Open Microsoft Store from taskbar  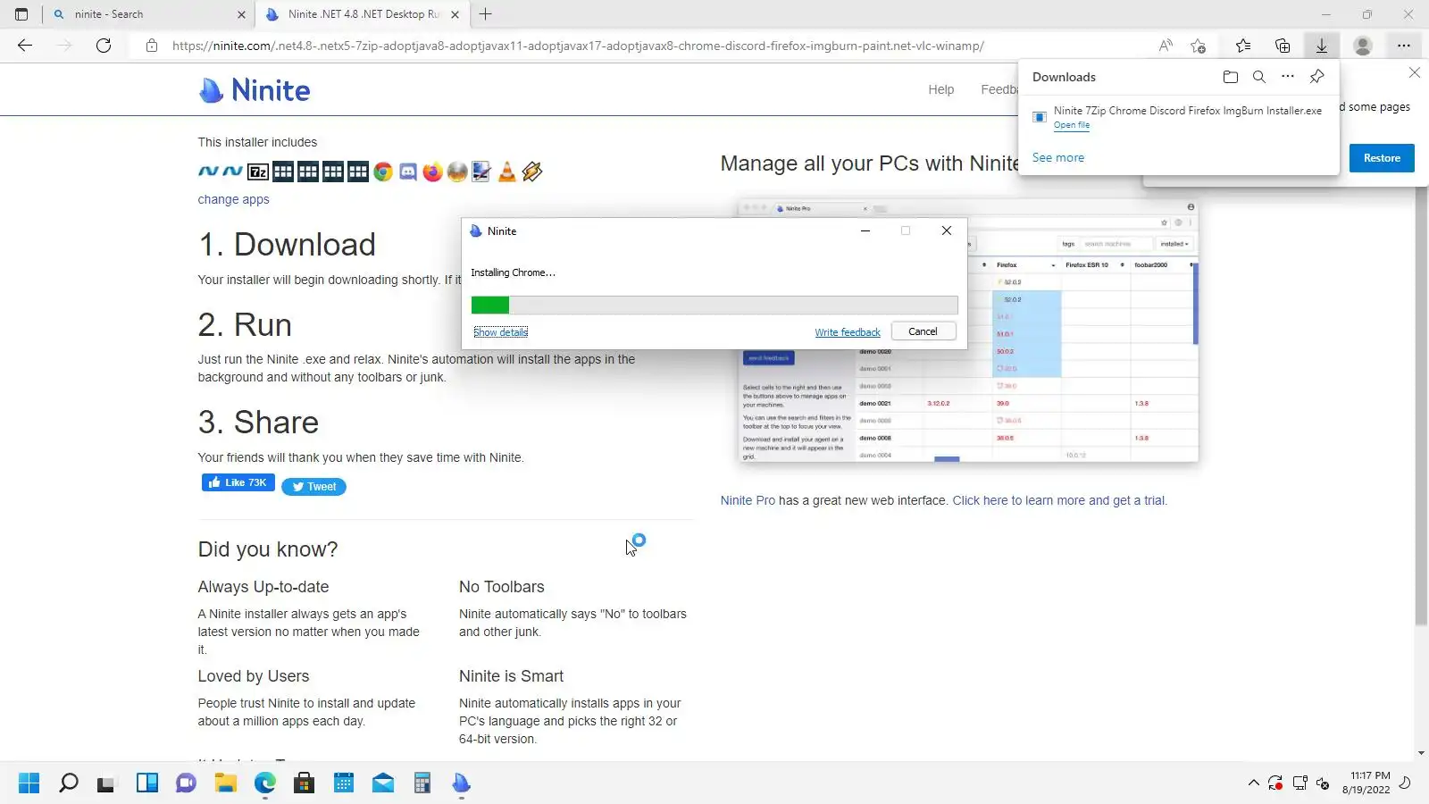coord(304,783)
